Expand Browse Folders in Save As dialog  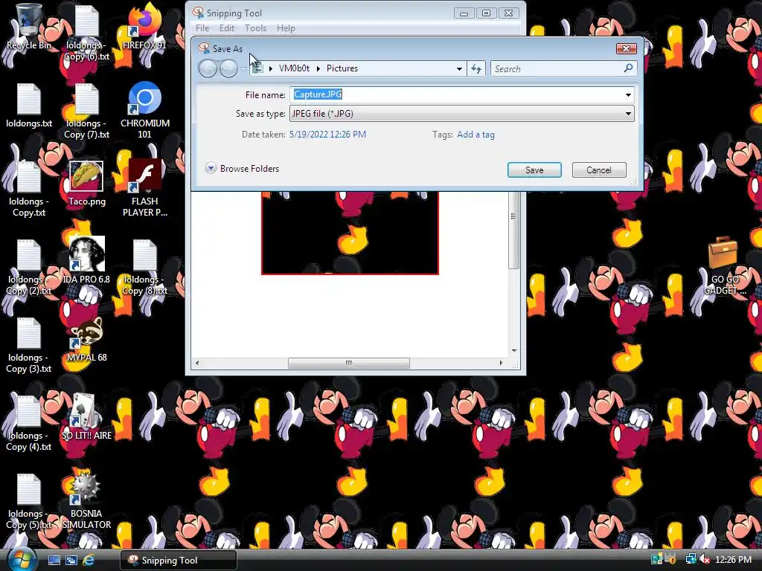[242, 169]
